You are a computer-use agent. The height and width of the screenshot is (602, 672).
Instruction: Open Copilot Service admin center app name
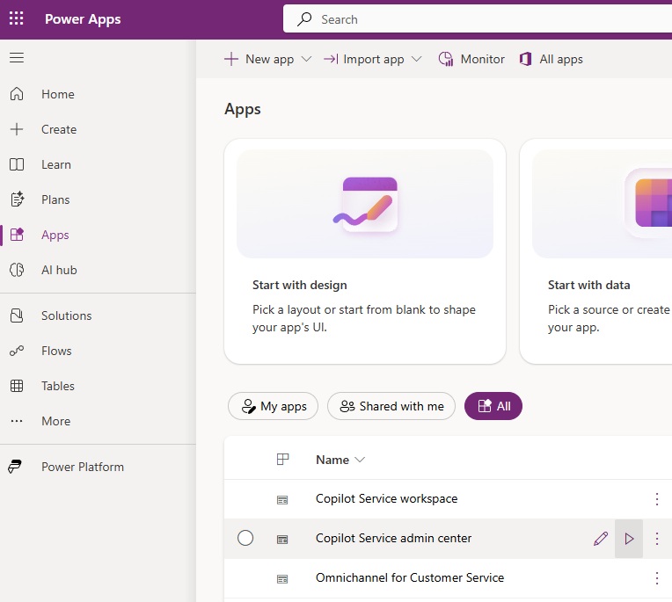coord(393,538)
